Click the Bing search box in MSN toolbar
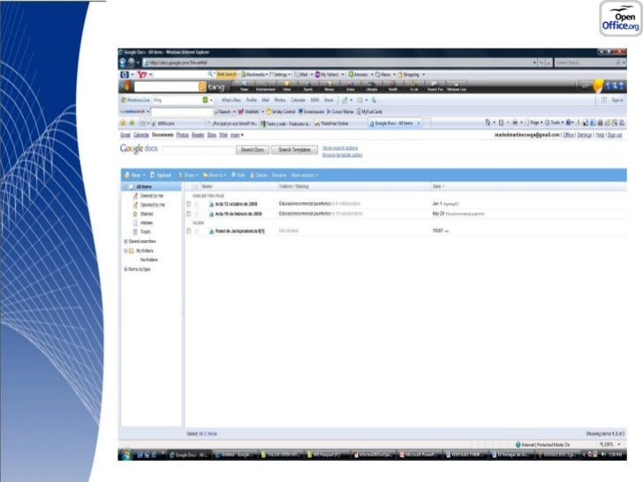The height and width of the screenshot is (482, 643). coord(166,87)
